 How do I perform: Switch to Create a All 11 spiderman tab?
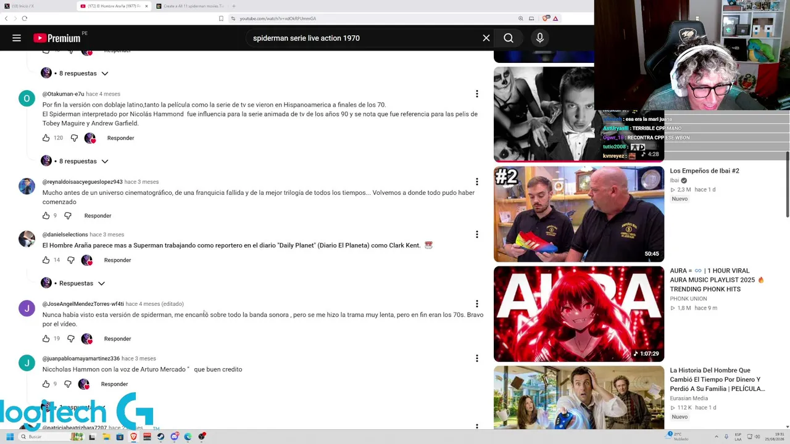point(189,6)
